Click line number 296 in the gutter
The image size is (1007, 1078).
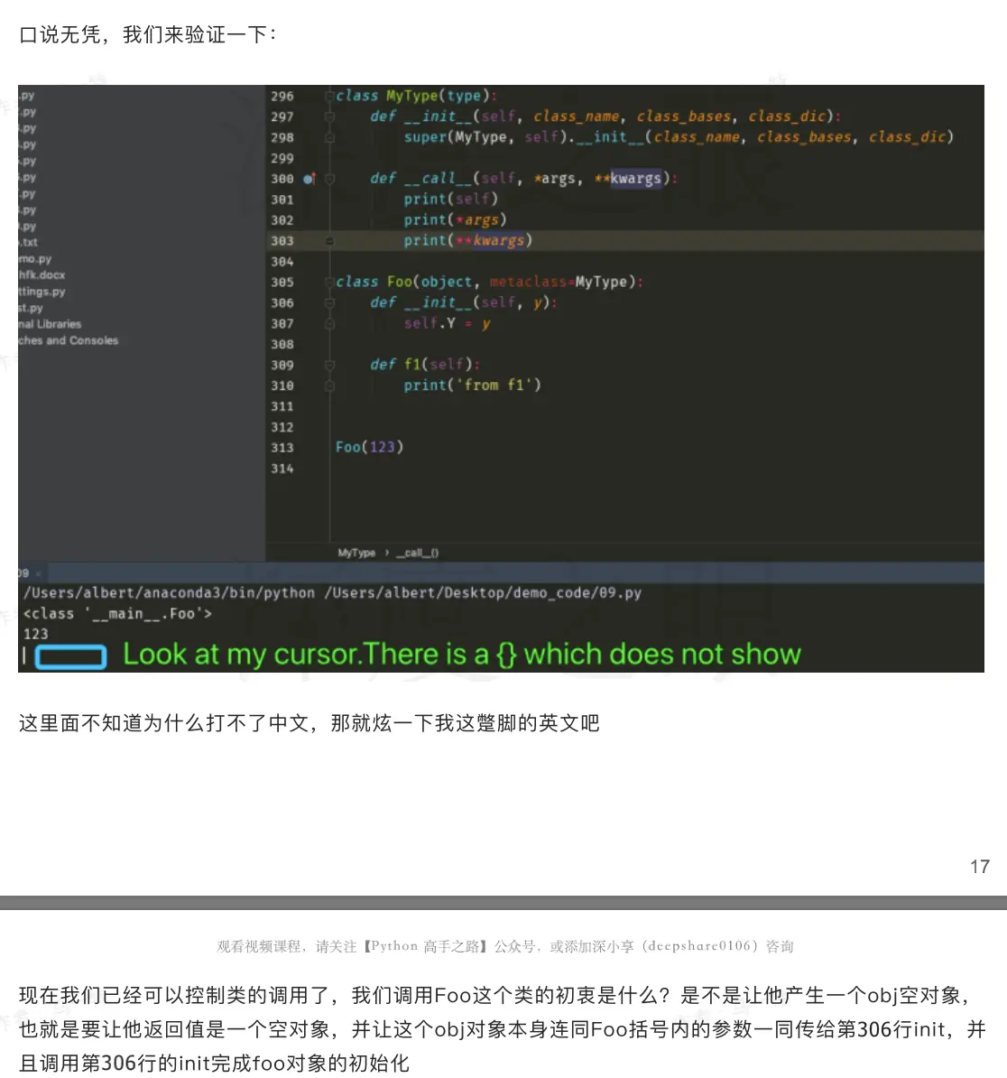[282, 97]
